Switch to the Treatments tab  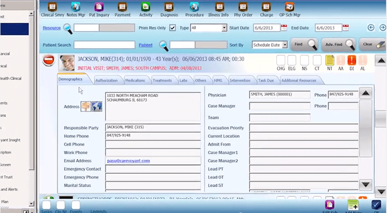(162, 80)
